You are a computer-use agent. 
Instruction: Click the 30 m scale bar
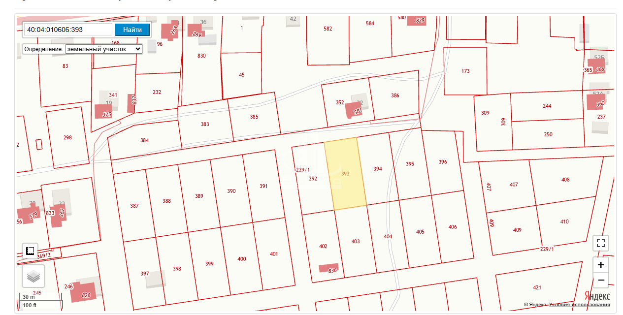41,297
